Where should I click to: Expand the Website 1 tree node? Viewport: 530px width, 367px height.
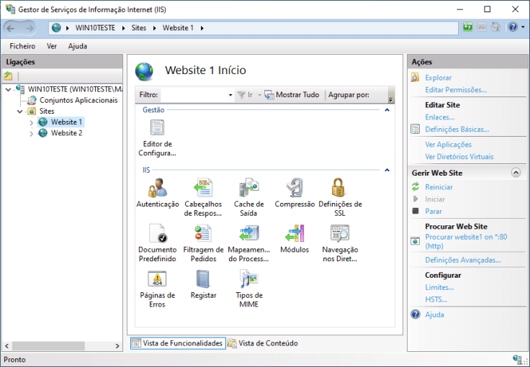[31, 122]
